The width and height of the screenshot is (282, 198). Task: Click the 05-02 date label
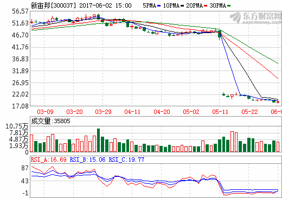[x=191, y=112]
